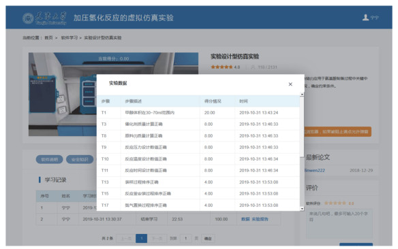Click the 得分情况 column header
This screenshot has width=398, height=249.
pyautogui.click(x=213, y=101)
